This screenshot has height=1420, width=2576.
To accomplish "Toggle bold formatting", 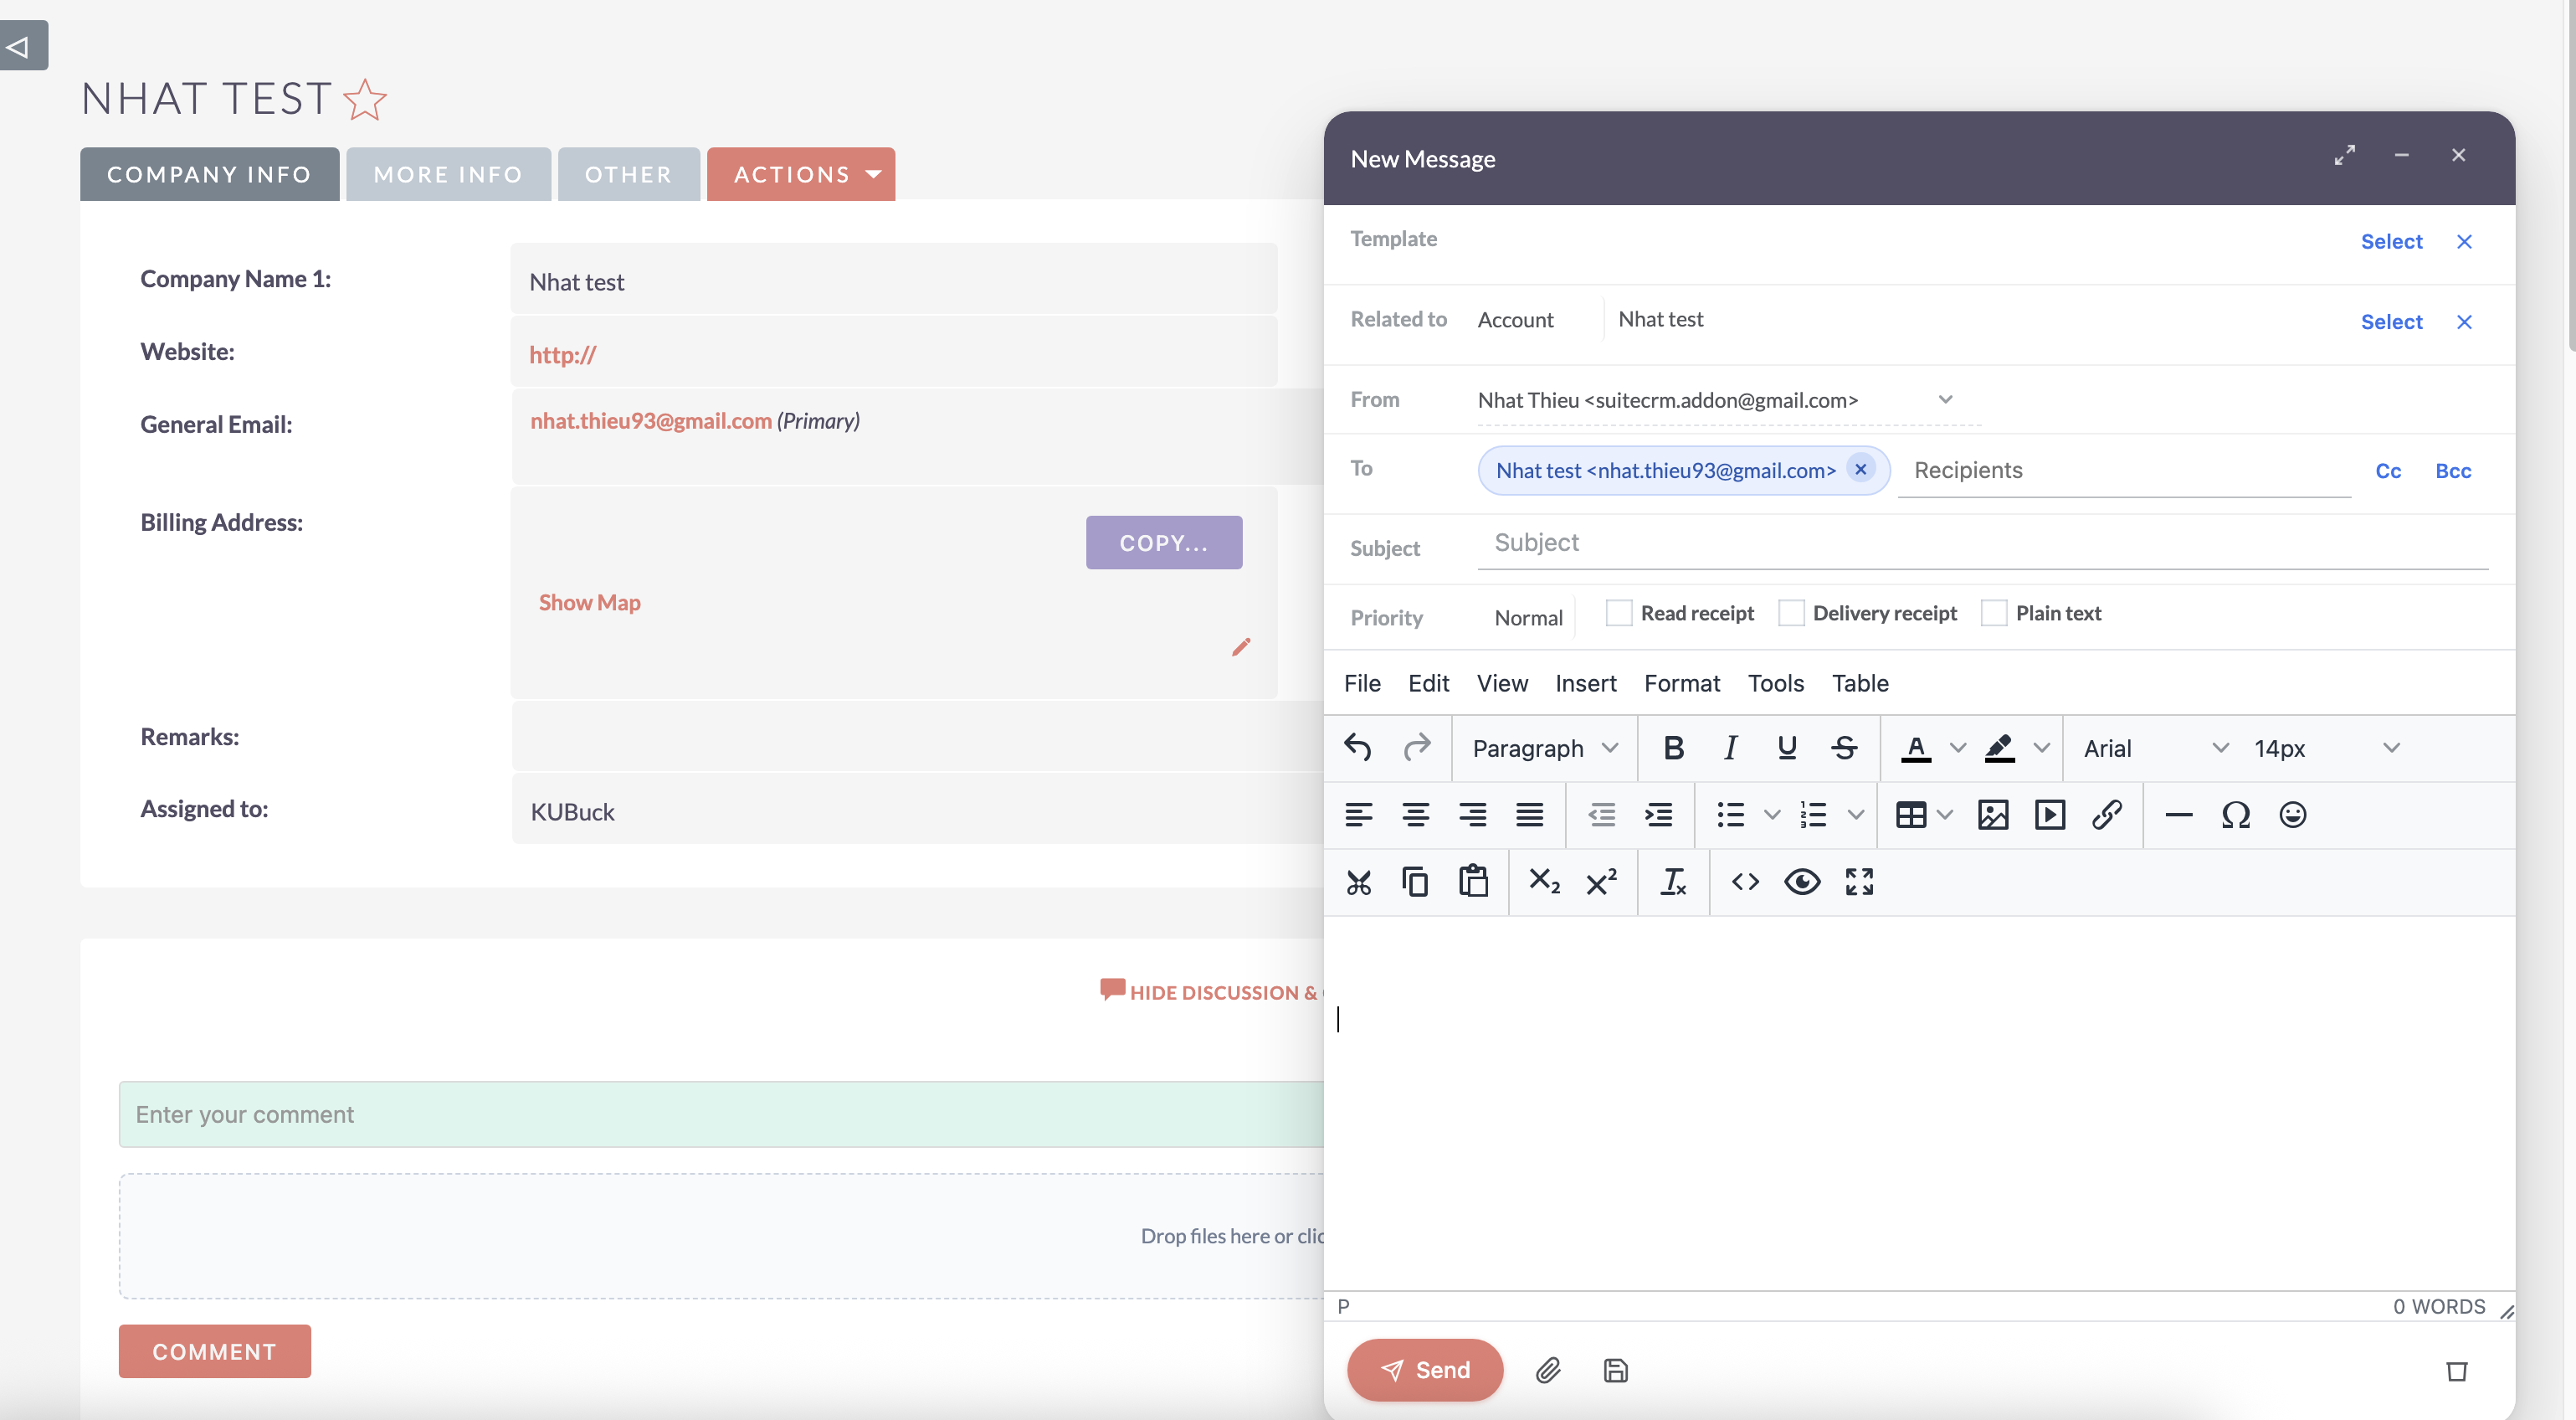I will pyautogui.click(x=1673, y=748).
